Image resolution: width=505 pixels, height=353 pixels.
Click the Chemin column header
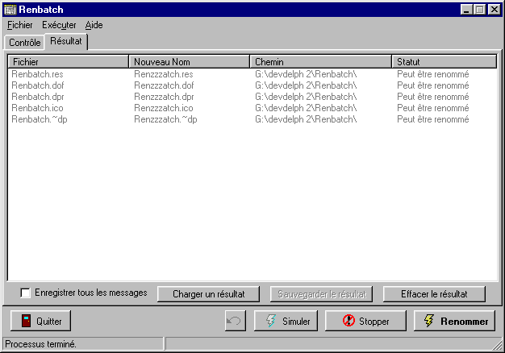[321, 61]
